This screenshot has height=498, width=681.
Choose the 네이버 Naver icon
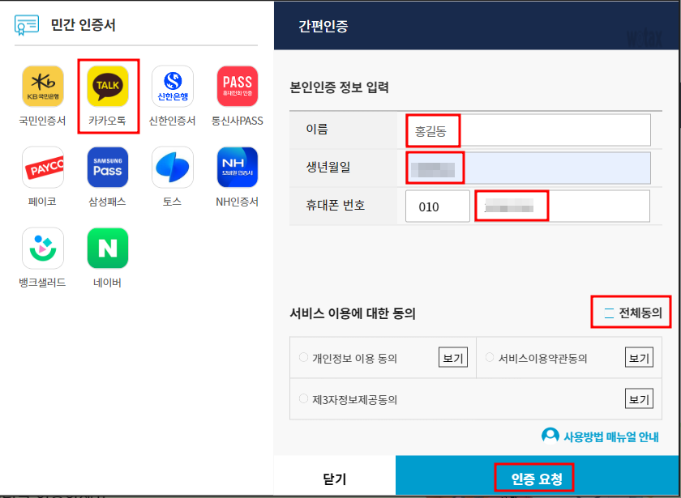pos(108,248)
